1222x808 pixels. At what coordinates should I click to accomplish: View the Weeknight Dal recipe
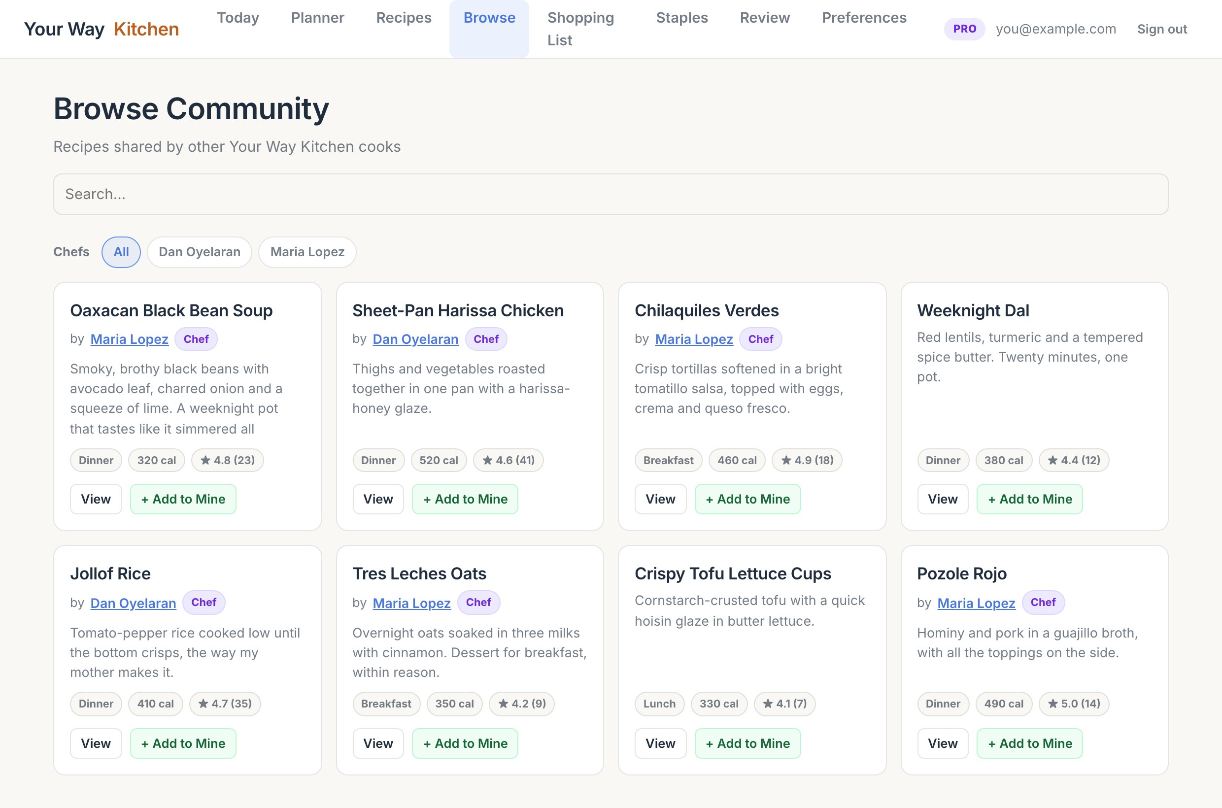point(943,499)
